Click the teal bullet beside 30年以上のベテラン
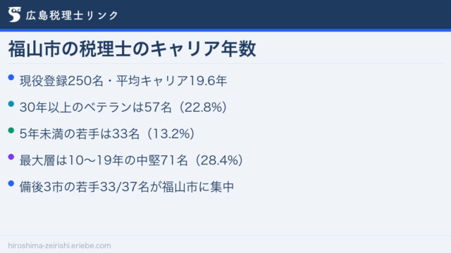The width and height of the screenshot is (451, 253). pyautogui.click(x=11, y=104)
